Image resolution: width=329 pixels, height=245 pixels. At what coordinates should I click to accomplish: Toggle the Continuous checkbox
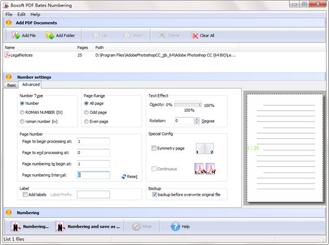click(154, 169)
